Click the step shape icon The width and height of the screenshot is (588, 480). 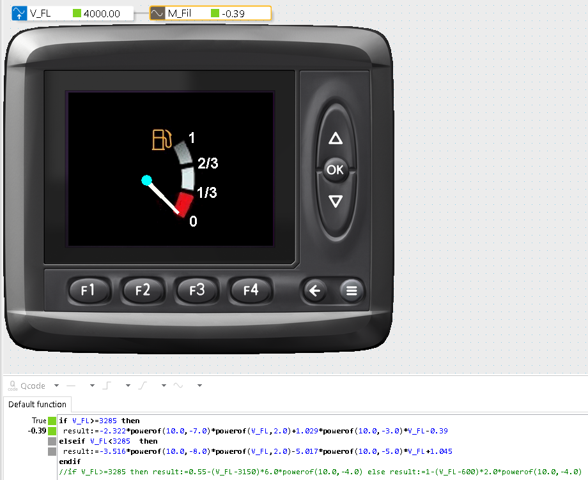pyautogui.click(x=107, y=386)
